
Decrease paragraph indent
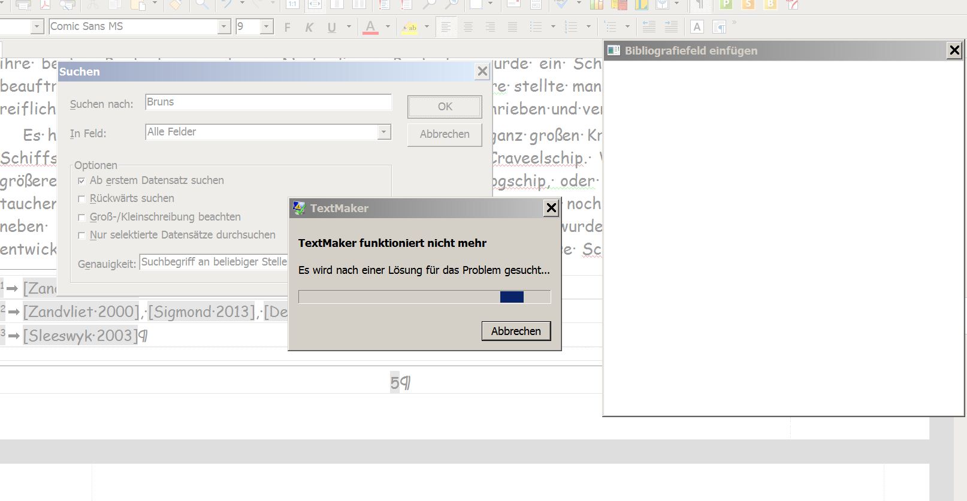coord(649,27)
